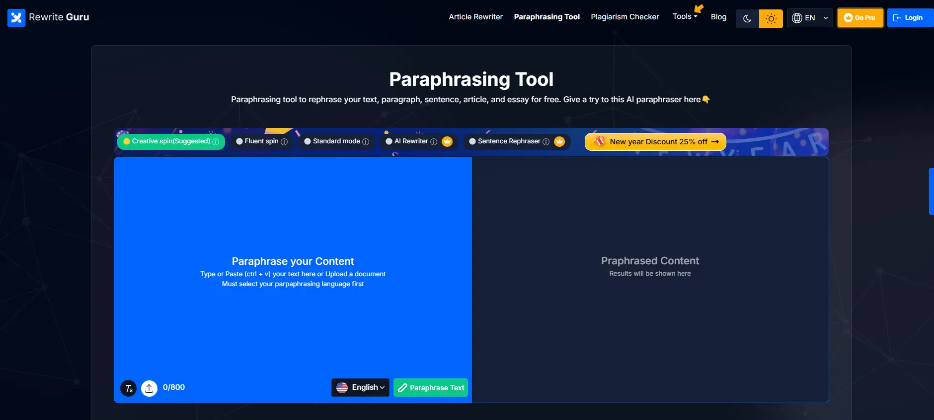934x420 pixels.
Task: Switch to light mode with sun icon
Action: pos(771,19)
